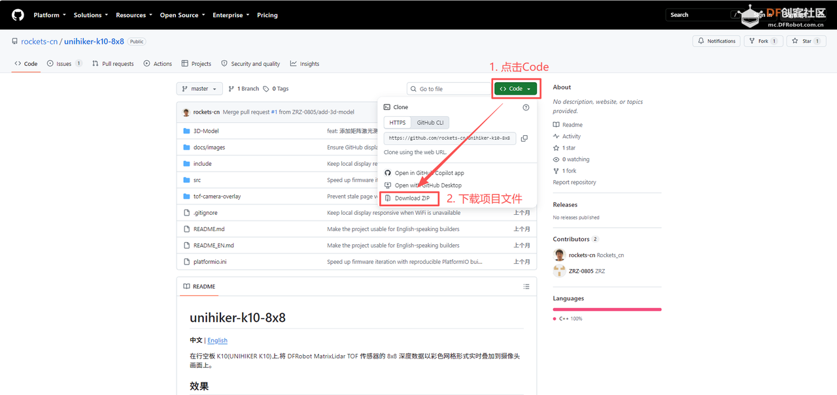
Task: Open the 0 Tags link
Action: 276,89
